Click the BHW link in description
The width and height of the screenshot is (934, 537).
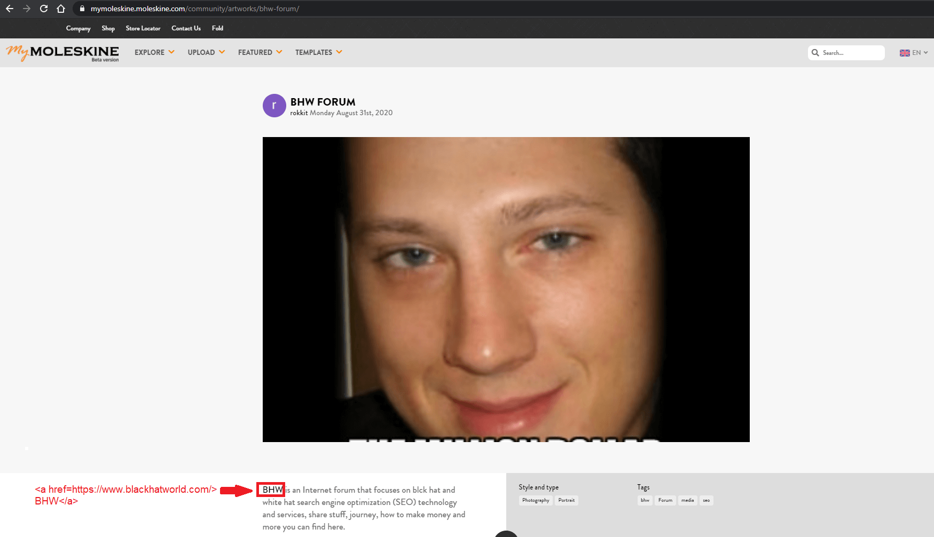(x=272, y=490)
